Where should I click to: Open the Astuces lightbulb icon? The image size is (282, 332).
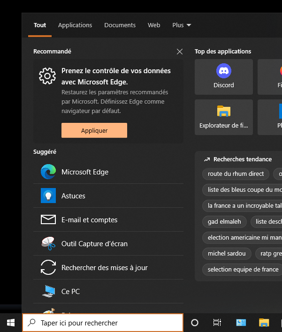point(48,196)
